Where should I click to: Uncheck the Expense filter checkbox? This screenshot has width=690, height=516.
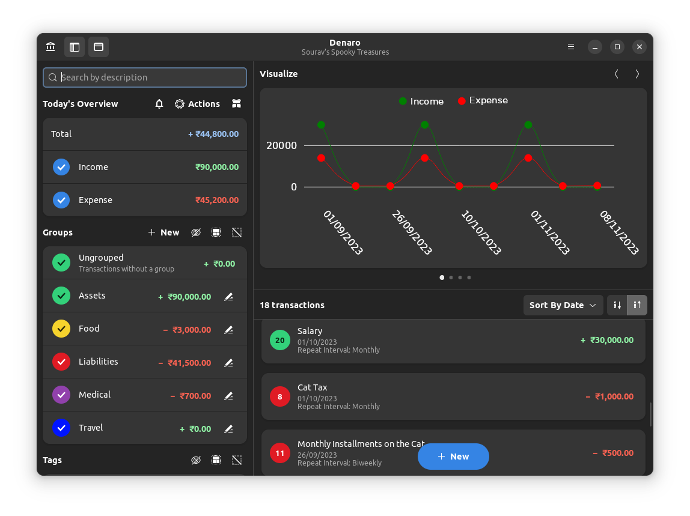[x=61, y=200]
